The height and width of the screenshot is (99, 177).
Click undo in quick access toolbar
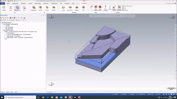[x=15, y=1]
